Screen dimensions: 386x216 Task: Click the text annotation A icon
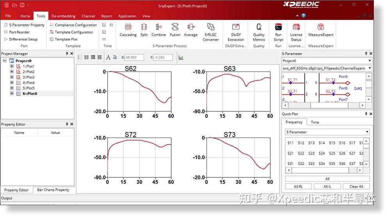point(108,57)
